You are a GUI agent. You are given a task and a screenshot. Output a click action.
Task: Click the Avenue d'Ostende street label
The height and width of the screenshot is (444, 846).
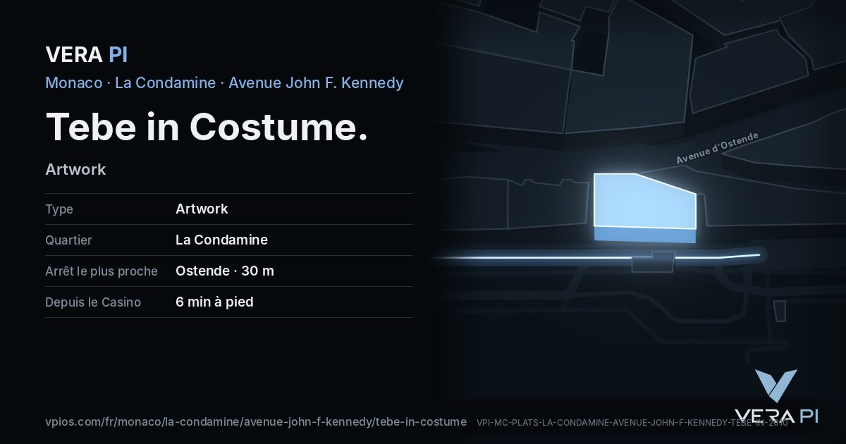coord(717,148)
